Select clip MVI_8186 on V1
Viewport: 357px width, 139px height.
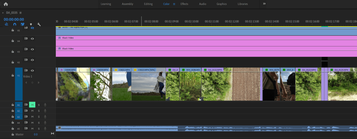coord(191,84)
